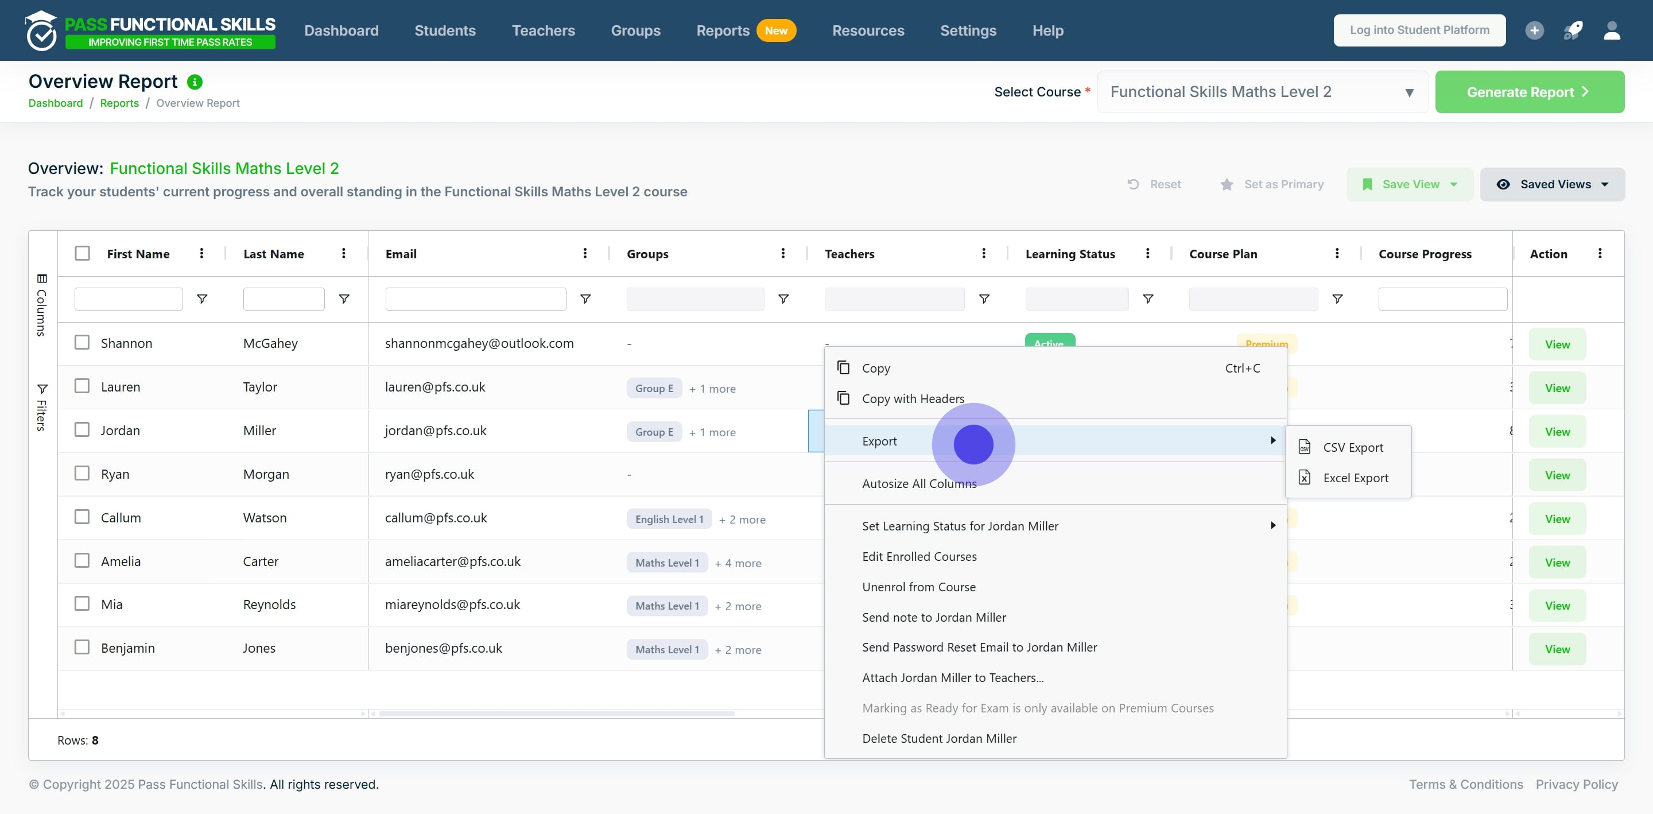Click the rocket icon in header

pyautogui.click(x=1573, y=30)
